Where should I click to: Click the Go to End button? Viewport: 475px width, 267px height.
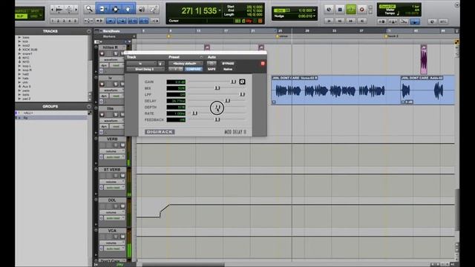[x=361, y=21]
